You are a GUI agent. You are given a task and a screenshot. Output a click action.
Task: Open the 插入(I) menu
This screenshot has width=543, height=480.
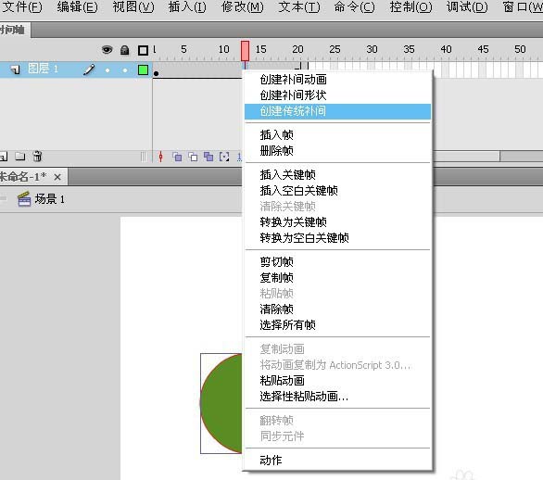pyautogui.click(x=187, y=6)
